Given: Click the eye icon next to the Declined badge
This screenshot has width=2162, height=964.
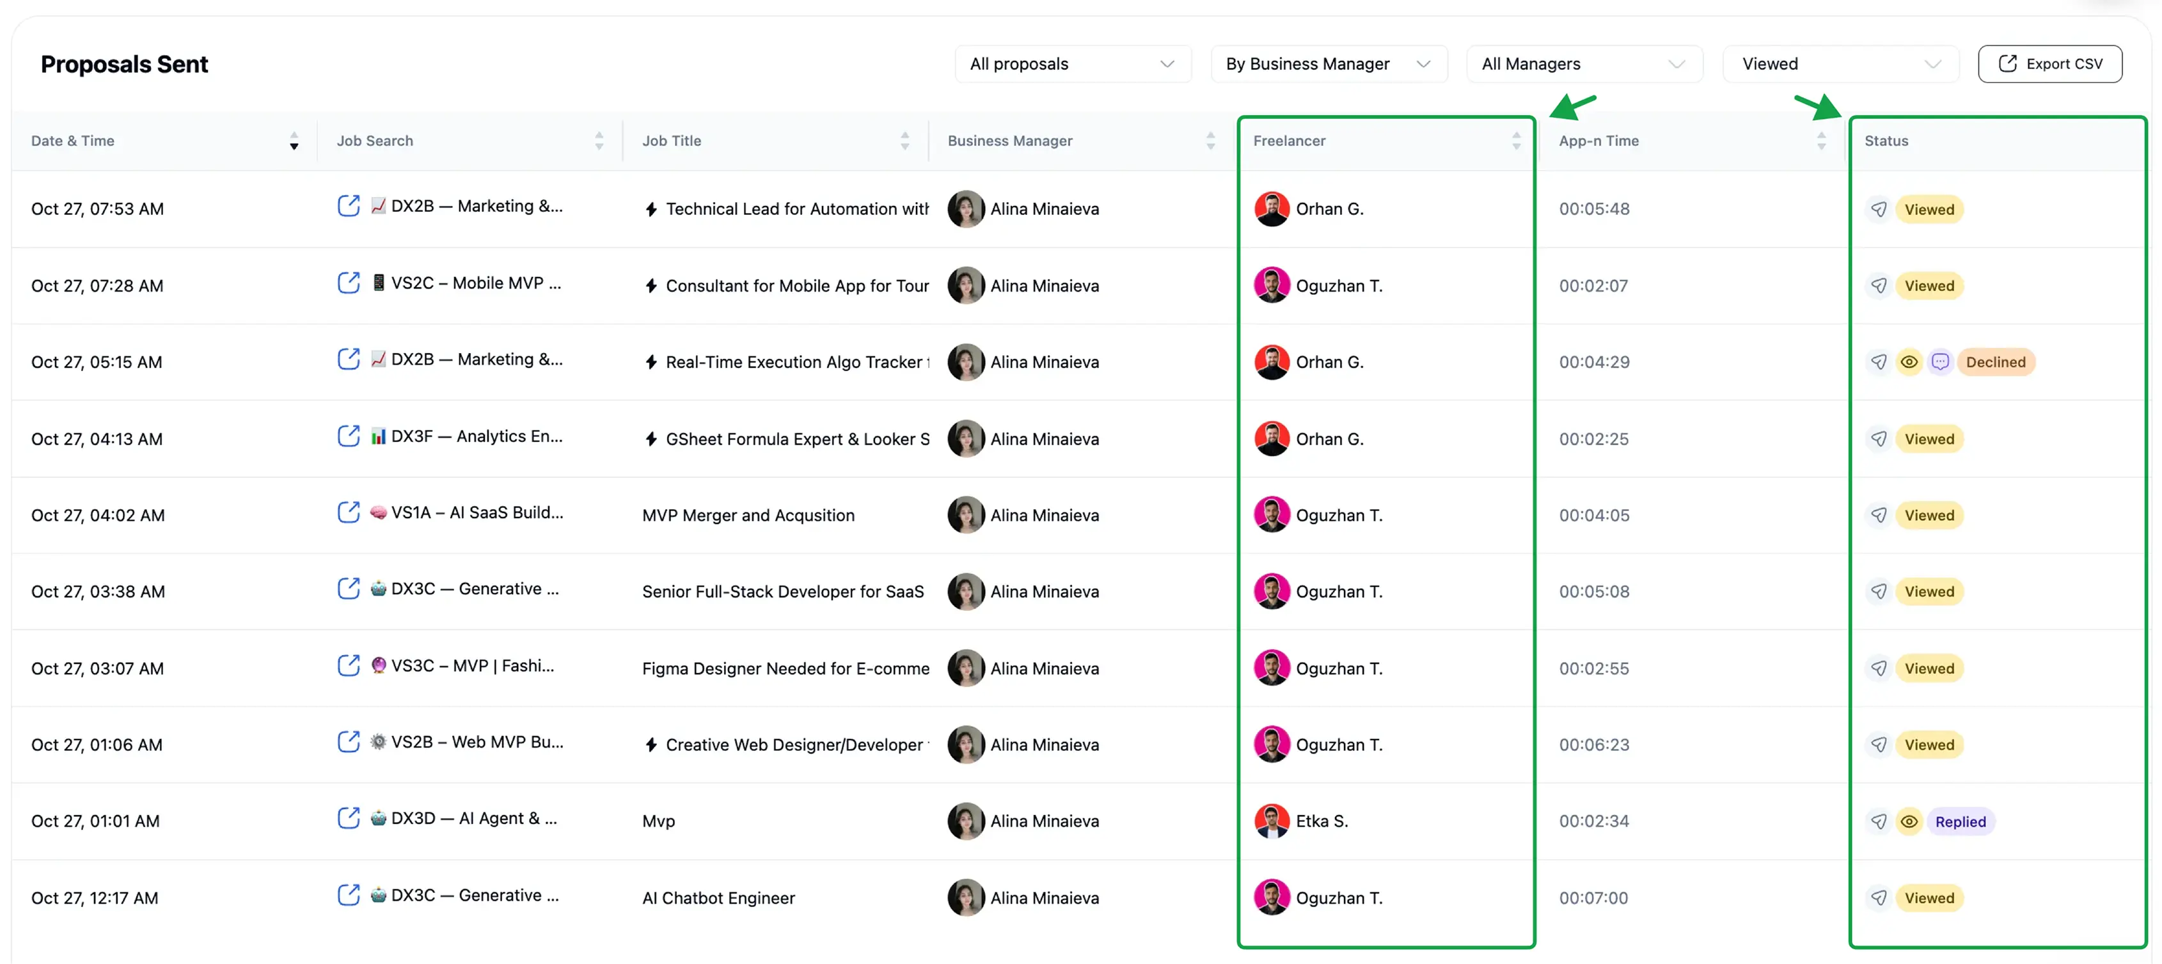Looking at the screenshot, I should (x=1909, y=361).
